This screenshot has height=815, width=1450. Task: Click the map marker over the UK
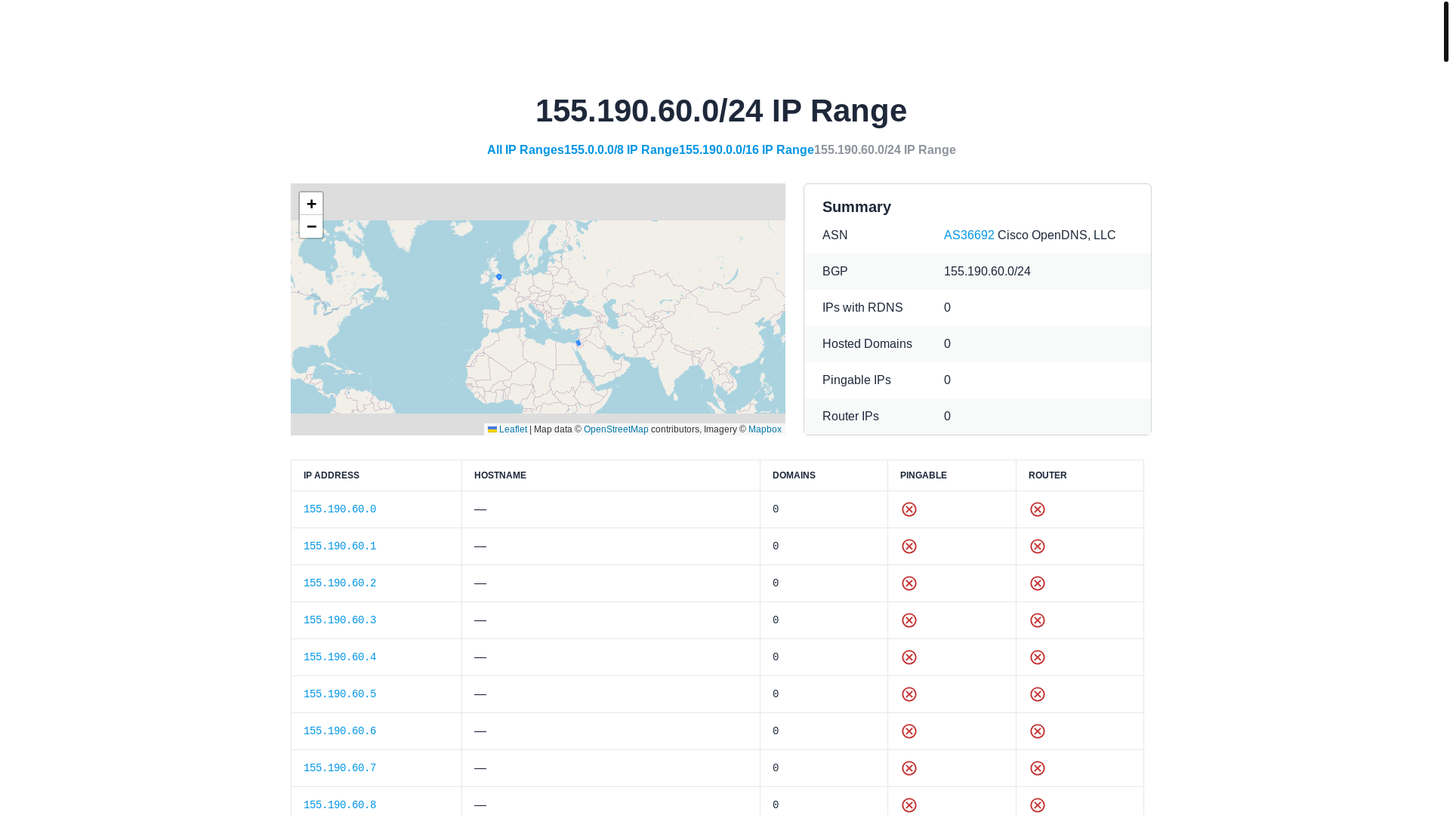click(x=499, y=277)
